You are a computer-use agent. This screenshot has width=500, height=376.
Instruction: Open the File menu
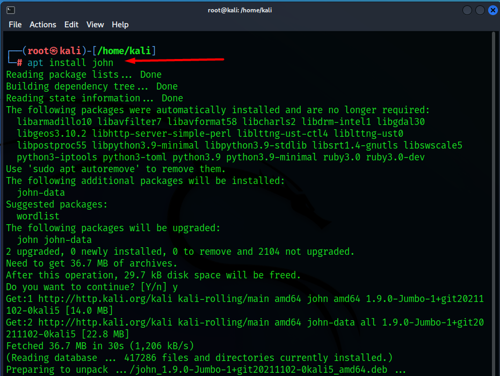pos(15,25)
